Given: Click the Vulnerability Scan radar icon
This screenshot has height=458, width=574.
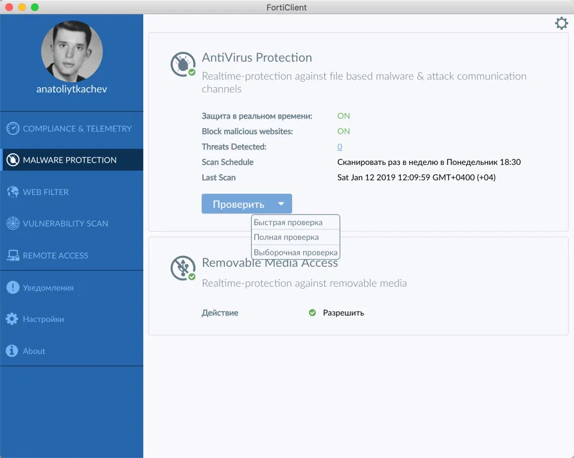Looking at the screenshot, I should (x=13, y=223).
